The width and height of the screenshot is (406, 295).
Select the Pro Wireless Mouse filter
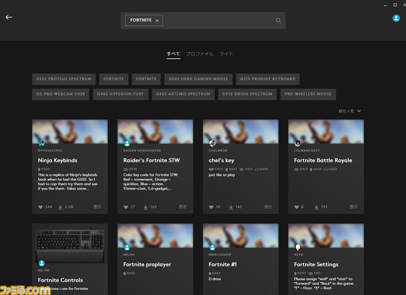[308, 94]
